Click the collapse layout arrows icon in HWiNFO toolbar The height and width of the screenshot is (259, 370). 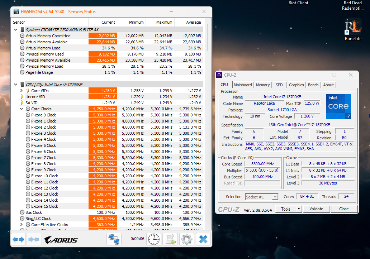[x=33, y=239]
